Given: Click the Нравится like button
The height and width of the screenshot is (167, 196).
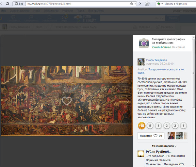Looking at the screenshot, I should (x=151, y=136).
